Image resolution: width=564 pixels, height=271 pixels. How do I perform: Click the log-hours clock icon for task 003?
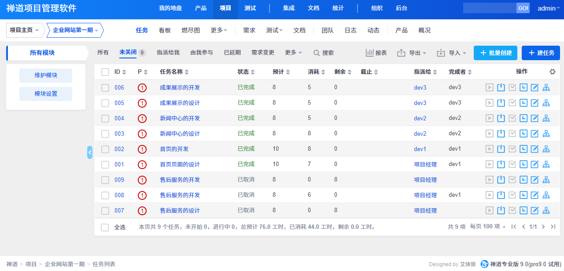tap(523, 134)
